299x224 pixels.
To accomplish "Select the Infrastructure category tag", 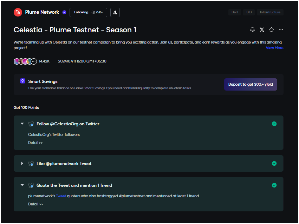I will (x=270, y=12).
